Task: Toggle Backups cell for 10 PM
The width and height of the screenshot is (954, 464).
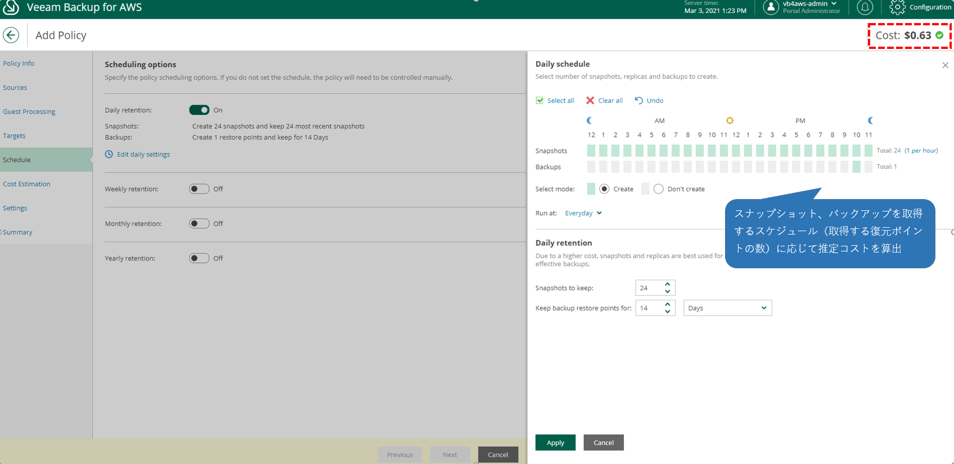Action: tap(856, 166)
